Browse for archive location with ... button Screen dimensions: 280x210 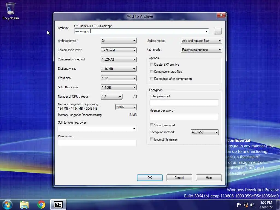click(x=218, y=31)
